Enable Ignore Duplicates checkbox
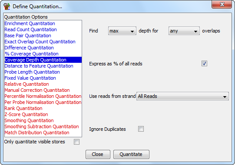Viewport: 235px width, 165px height. point(141,129)
